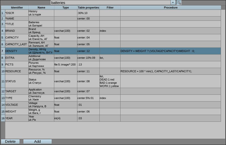Select row number 1 header

tap(3, 13)
